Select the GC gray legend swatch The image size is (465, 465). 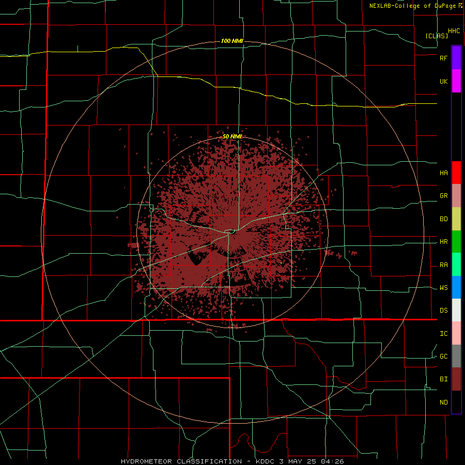pos(456,356)
